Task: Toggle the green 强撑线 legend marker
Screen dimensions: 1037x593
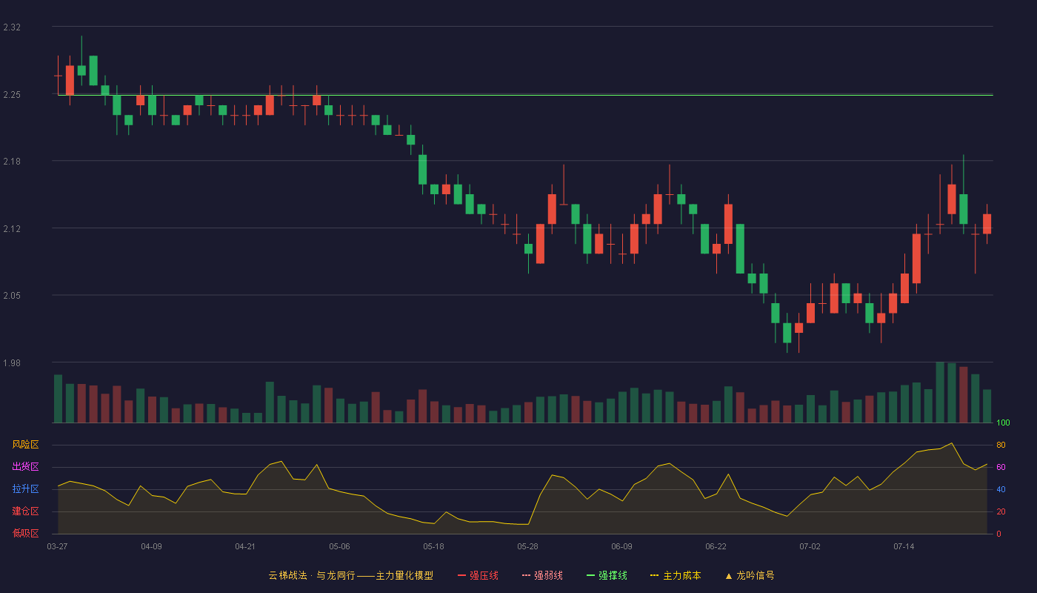Action: [x=590, y=575]
